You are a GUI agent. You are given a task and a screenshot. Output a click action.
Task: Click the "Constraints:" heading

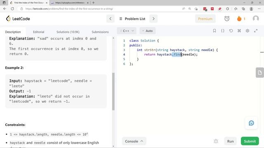15,125
